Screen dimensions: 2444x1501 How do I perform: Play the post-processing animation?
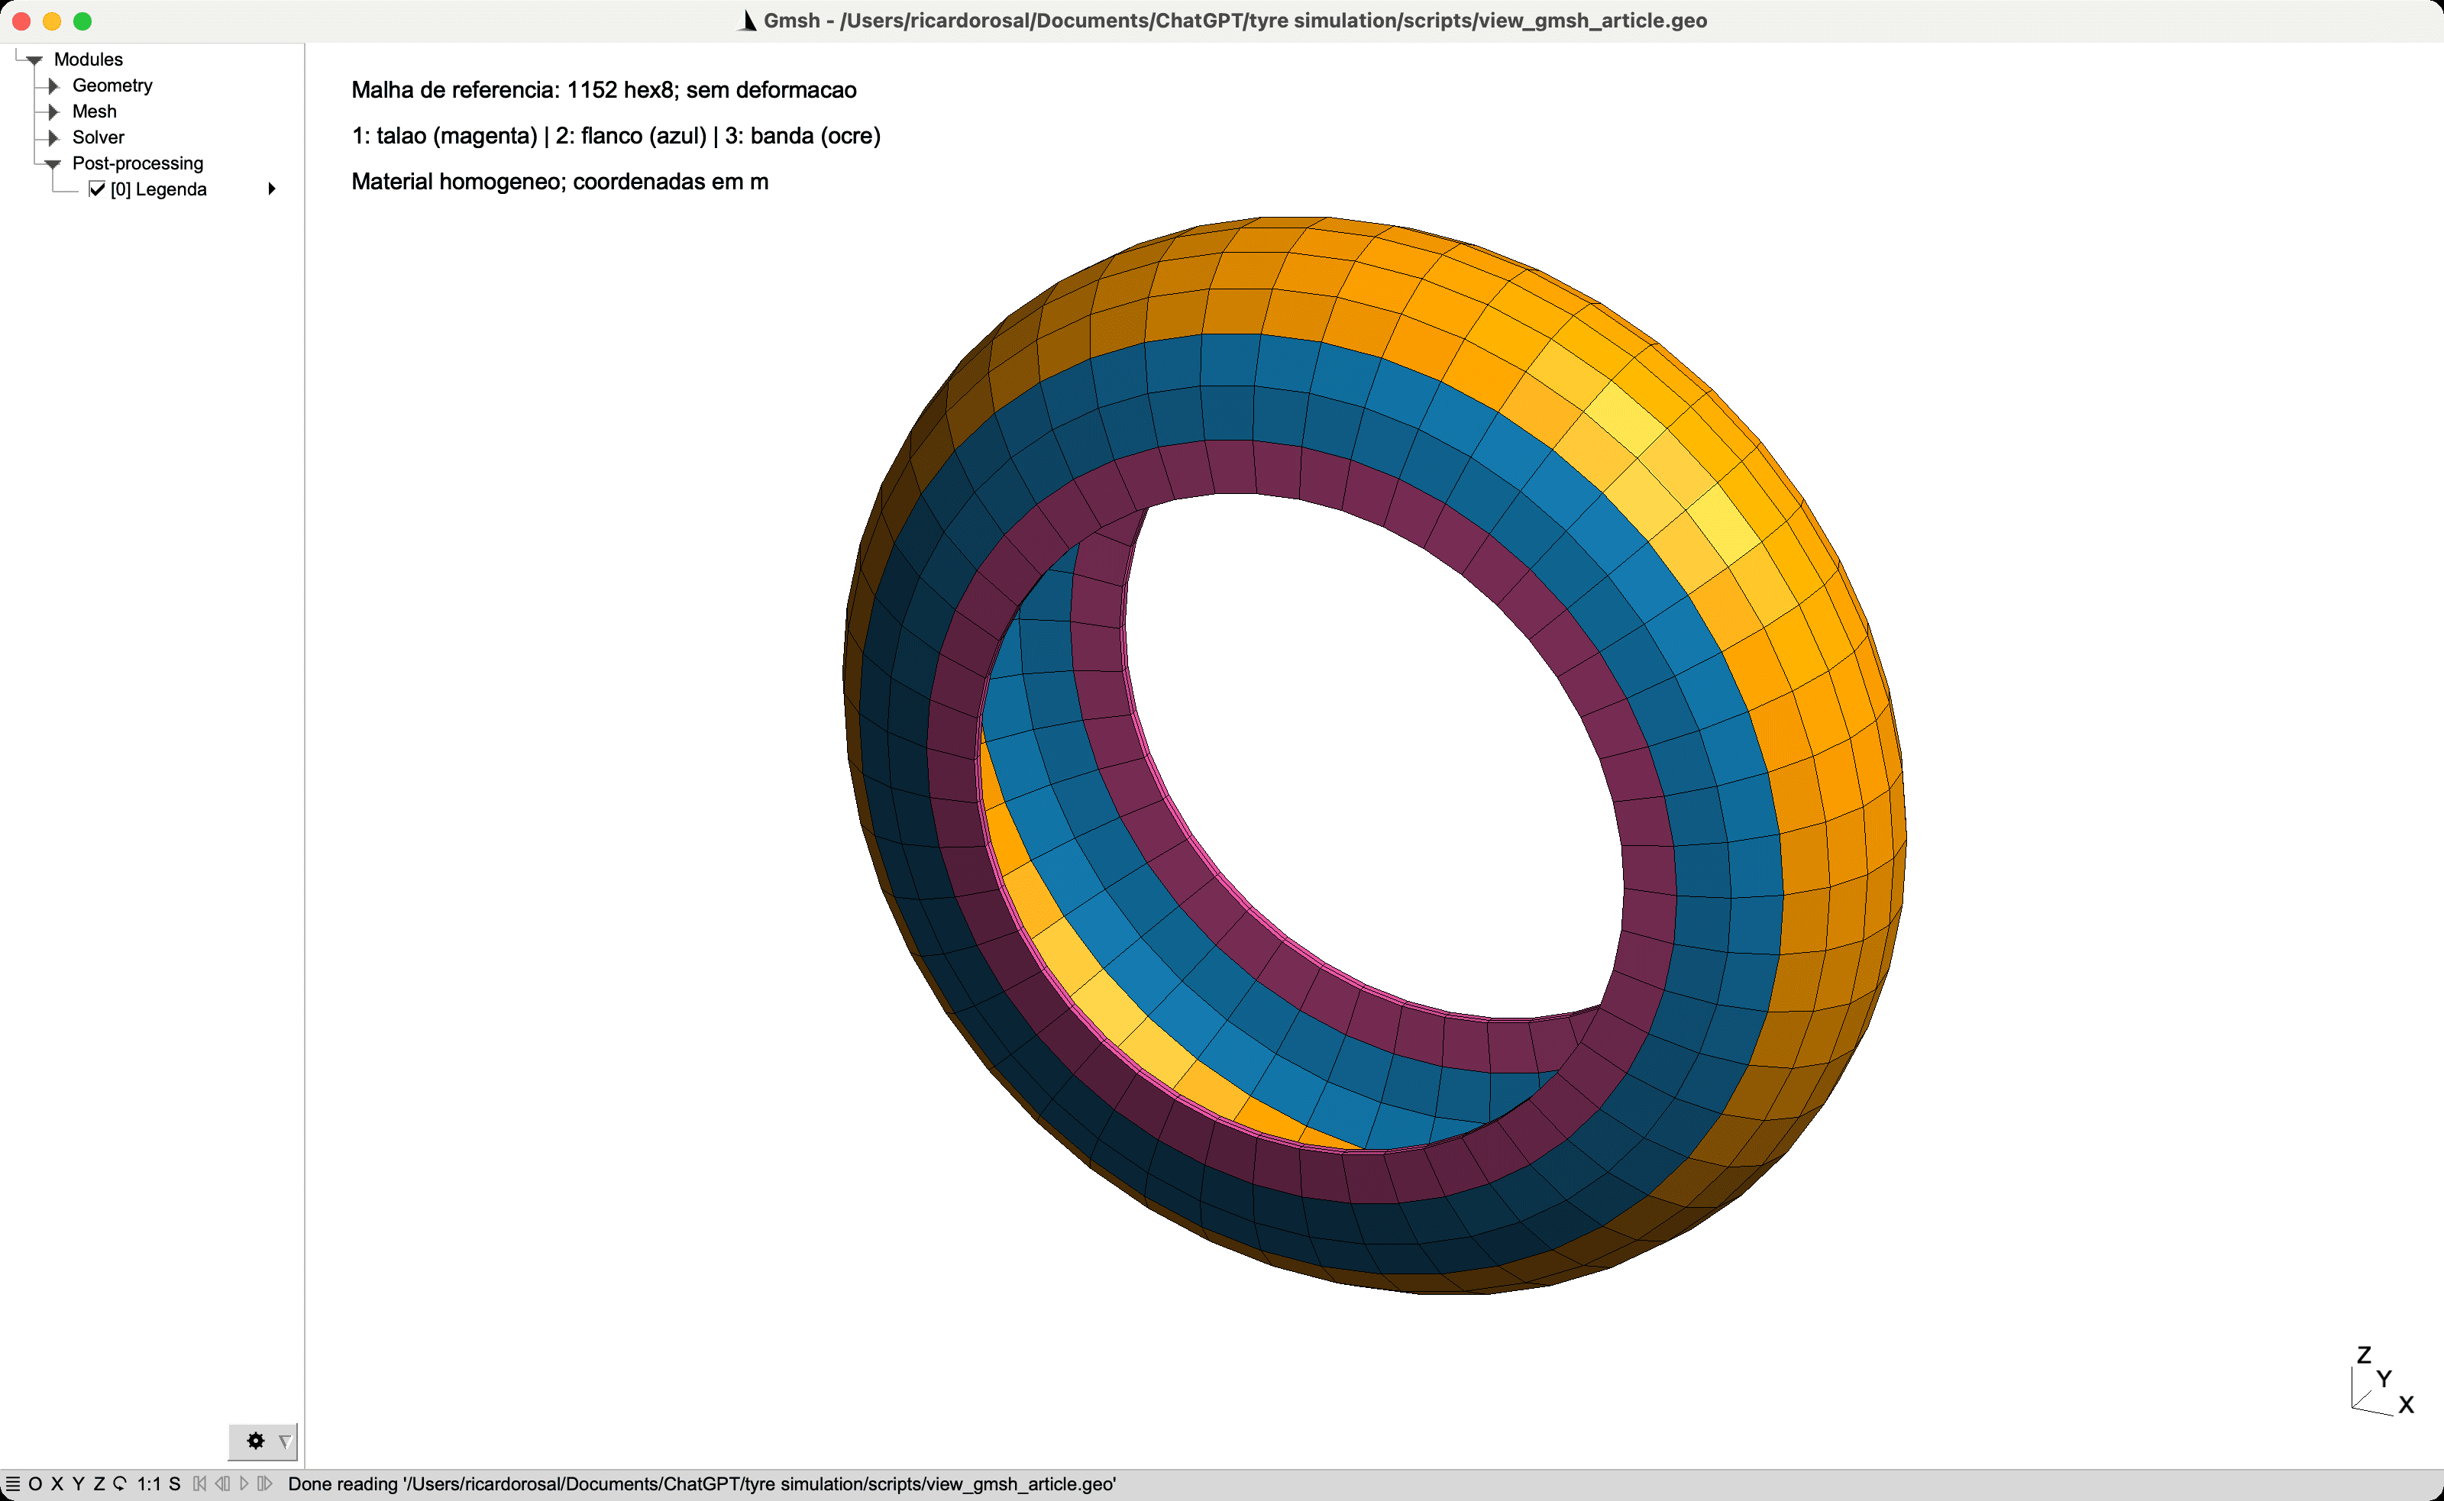click(x=244, y=1483)
